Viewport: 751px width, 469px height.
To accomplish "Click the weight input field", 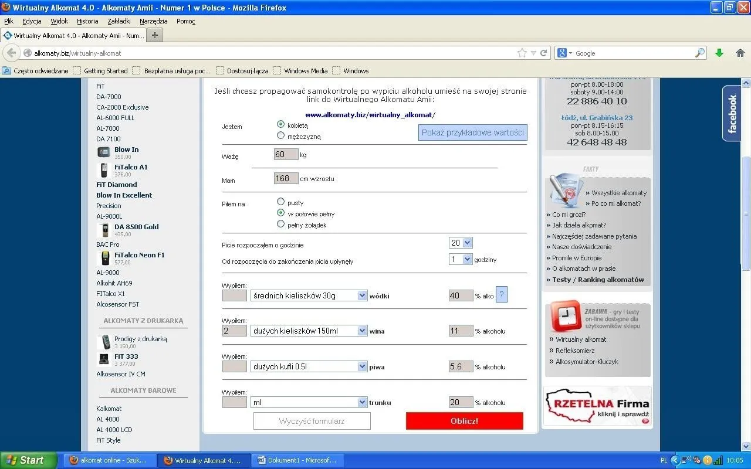I will [286, 155].
